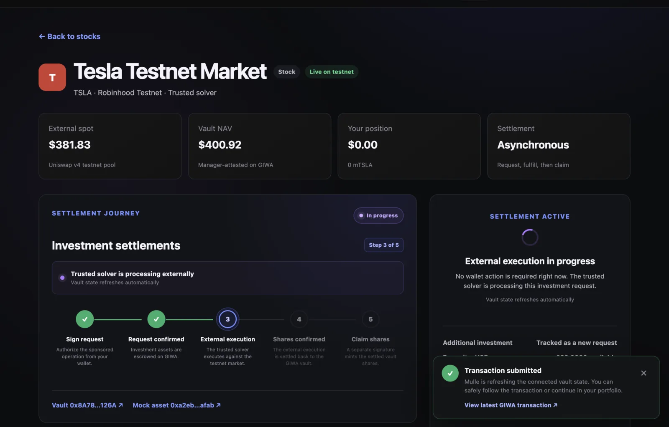Click the Sign request step label
669x427 pixels.
85,339
